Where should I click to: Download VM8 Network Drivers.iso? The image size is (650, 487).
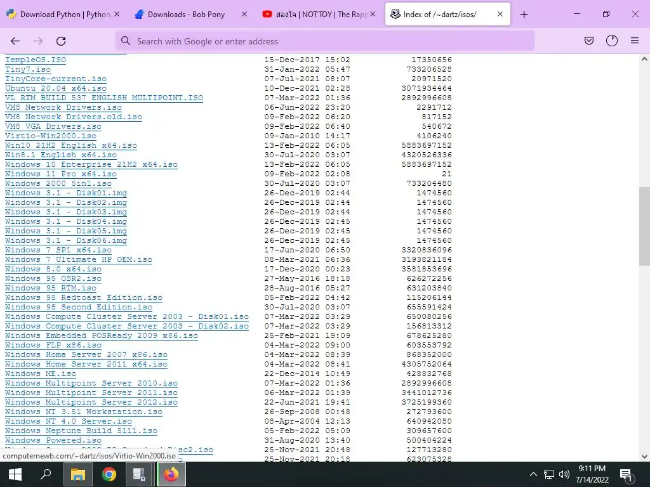tap(63, 107)
